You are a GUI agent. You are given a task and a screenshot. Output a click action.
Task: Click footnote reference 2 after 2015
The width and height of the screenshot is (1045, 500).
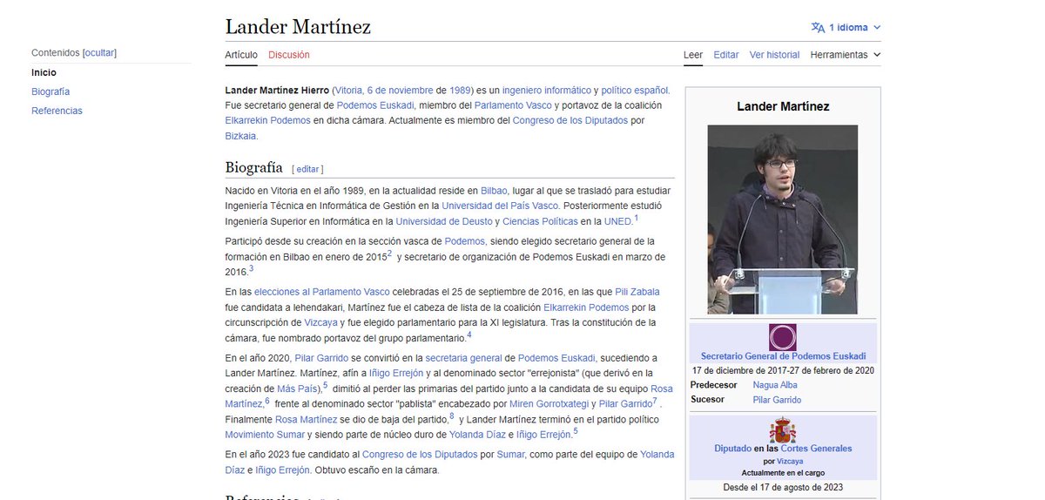click(389, 253)
